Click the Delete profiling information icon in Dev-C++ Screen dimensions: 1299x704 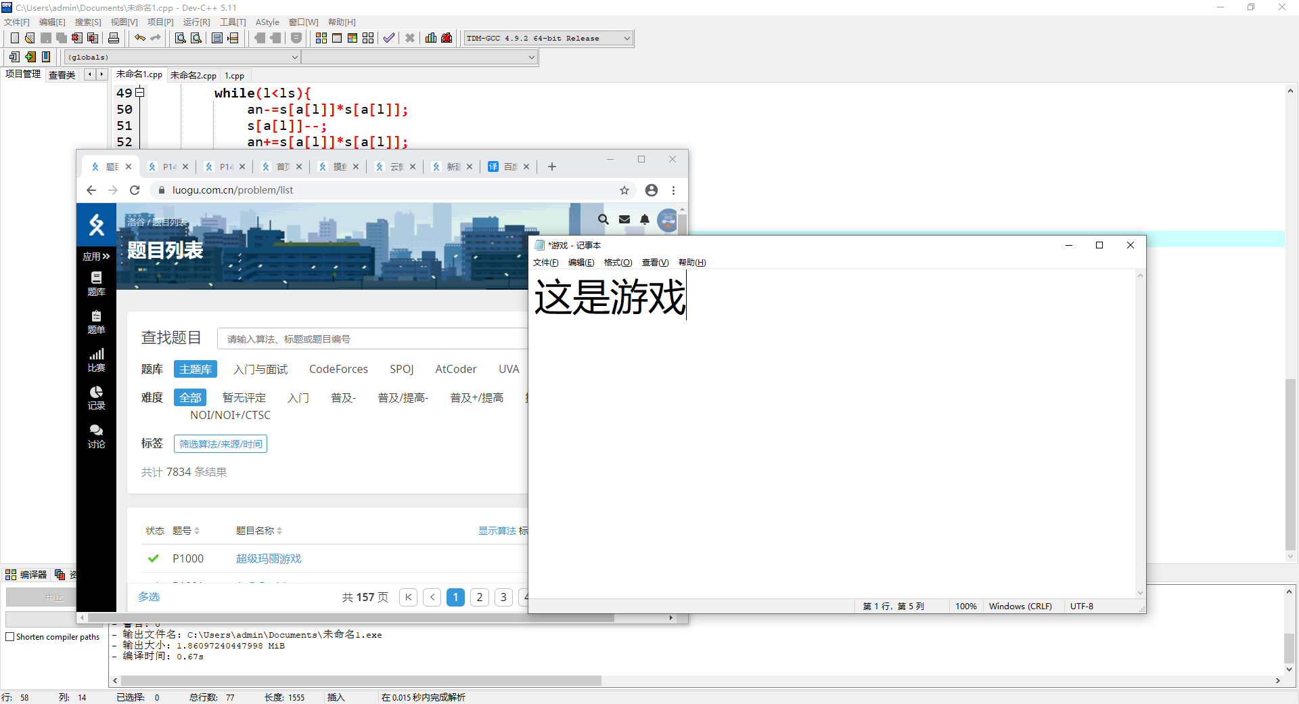[447, 38]
